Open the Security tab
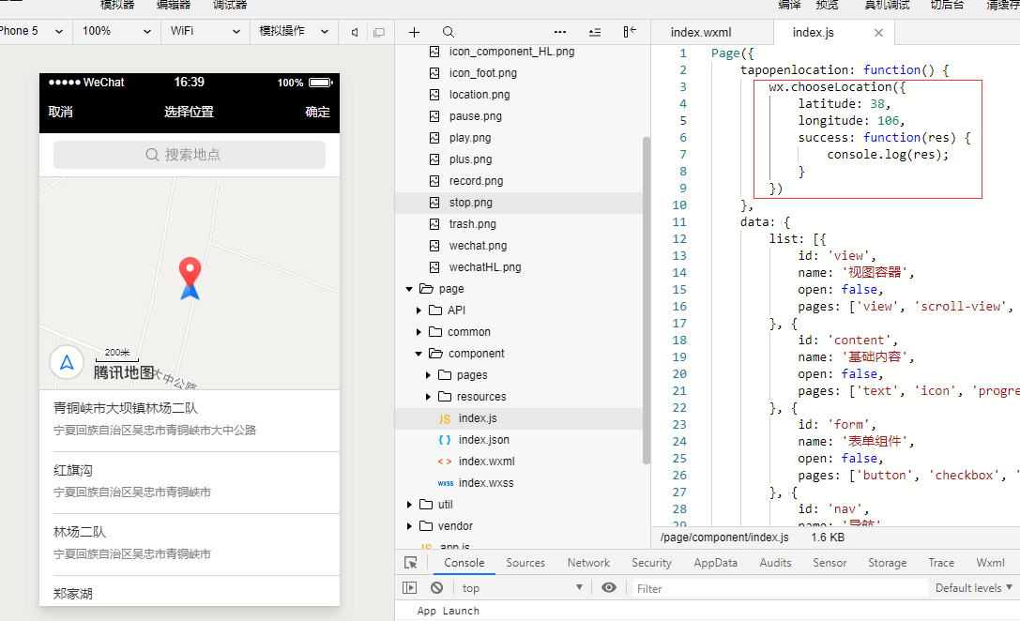 [x=651, y=563]
